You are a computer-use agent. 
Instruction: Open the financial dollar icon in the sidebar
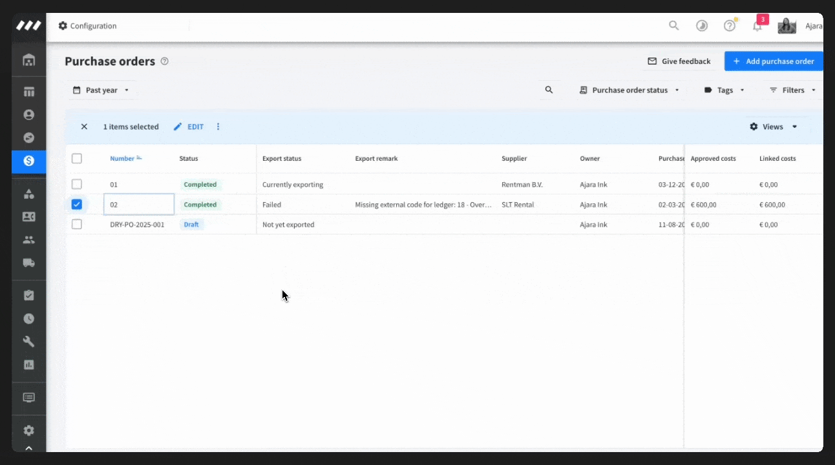pyautogui.click(x=28, y=161)
